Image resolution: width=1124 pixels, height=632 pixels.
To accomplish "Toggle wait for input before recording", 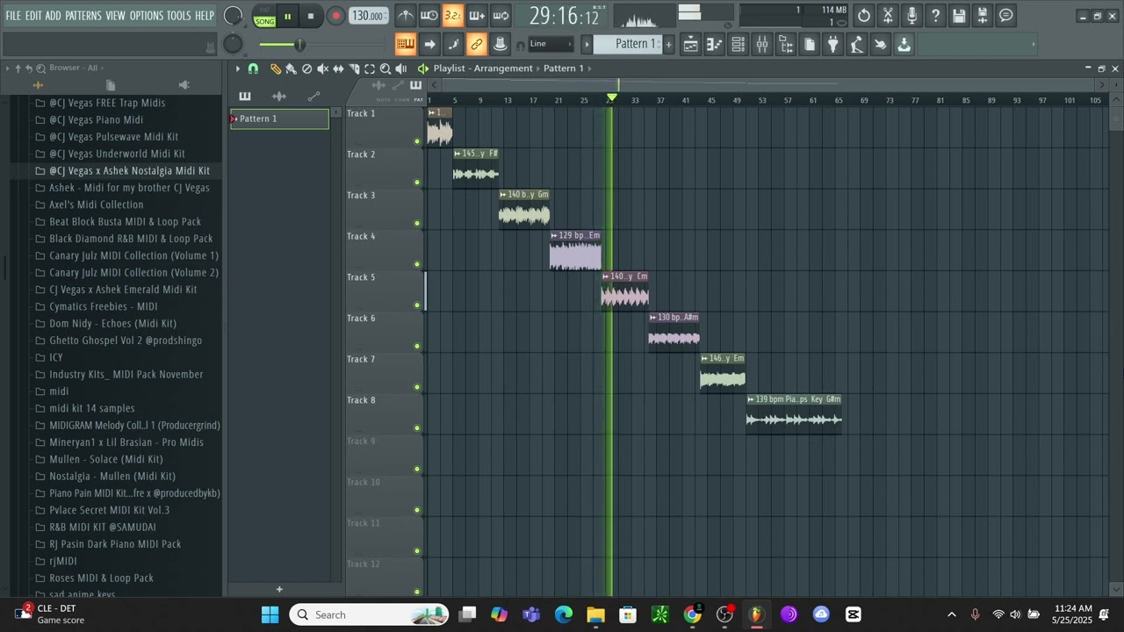I will (x=429, y=15).
